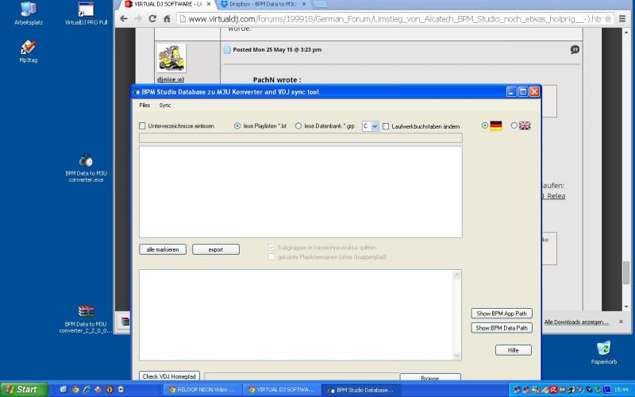The image size is (635, 397).
Task: Click the path field above the playlist box
Action: tap(301, 137)
